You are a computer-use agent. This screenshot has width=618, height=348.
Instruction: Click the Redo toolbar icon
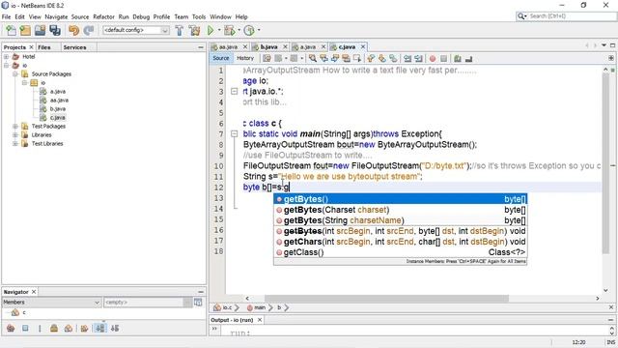(x=89, y=30)
